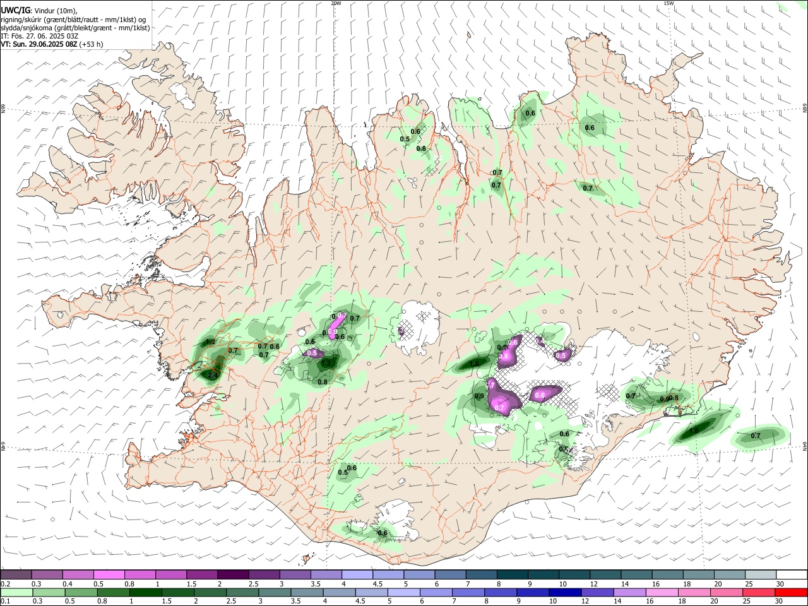Image resolution: width=808 pixels, height=606 pixels.
Task: Click the deep blue 10 swatch in lower legend row
Action: (565, 592)
